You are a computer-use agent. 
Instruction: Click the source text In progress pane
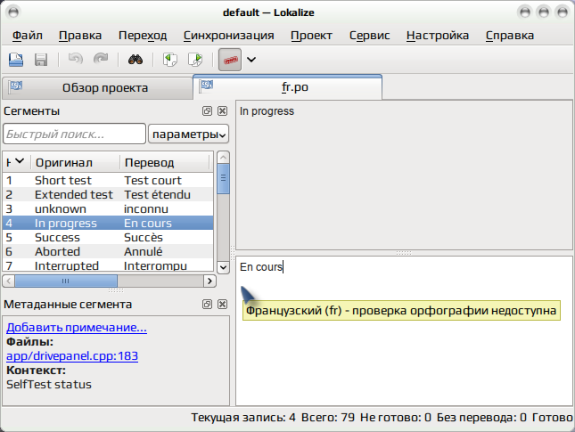(404, 175)
